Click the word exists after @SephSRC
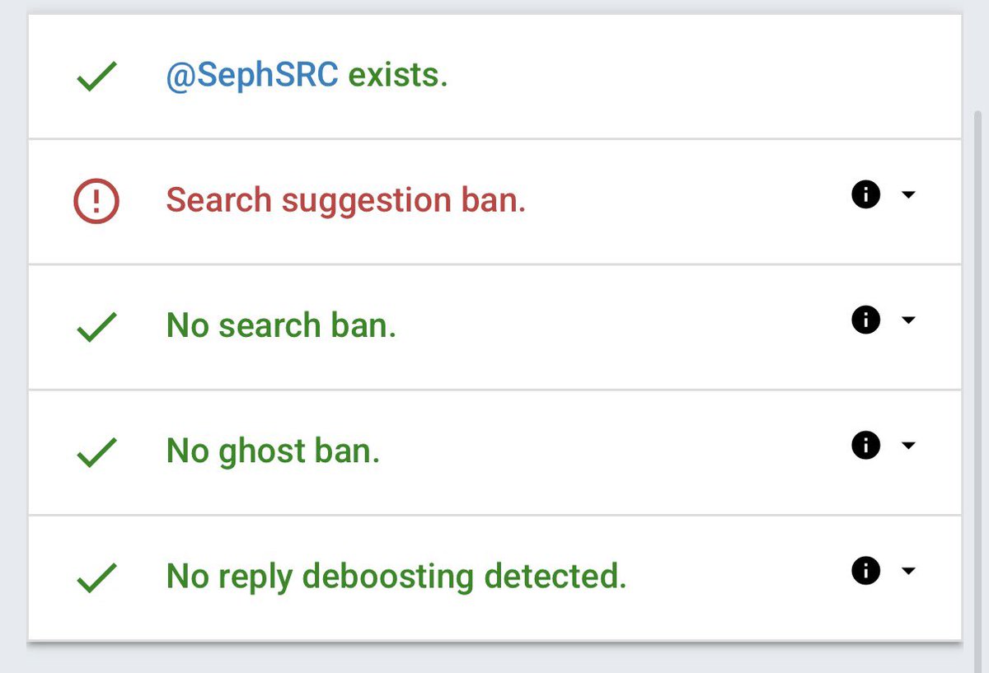The width and height of the screenshot is (989, 673). coord(398,76)
